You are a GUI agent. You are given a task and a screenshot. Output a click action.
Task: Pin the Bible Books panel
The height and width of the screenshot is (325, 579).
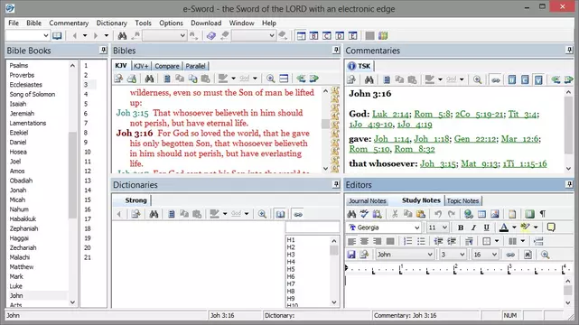pos(103,51)
